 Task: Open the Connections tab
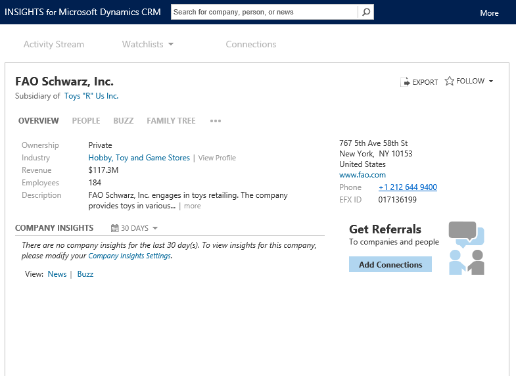pos(250,44)
